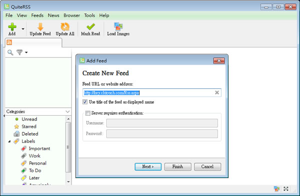Select the Work label
The width and height of the screenshot is (300, 196).
(x=34, y=156)
